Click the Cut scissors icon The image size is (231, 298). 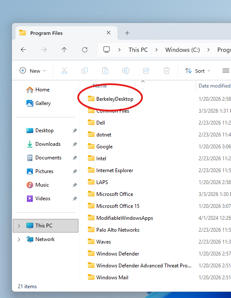[x=64, y=71]
